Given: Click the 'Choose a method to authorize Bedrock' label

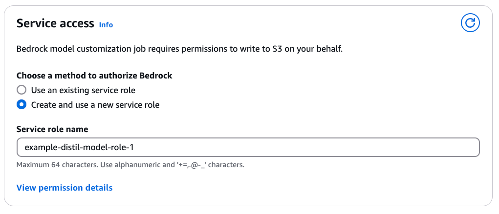Looking at the screenshot, I should pos(94,76).
